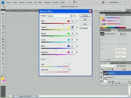Select the Move tool

[3, 14]
